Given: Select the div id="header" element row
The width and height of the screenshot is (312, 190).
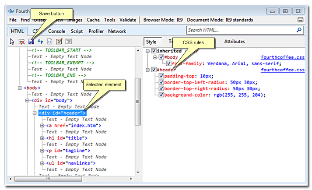Looking at the screenshot, I should [x=62, y=113].
